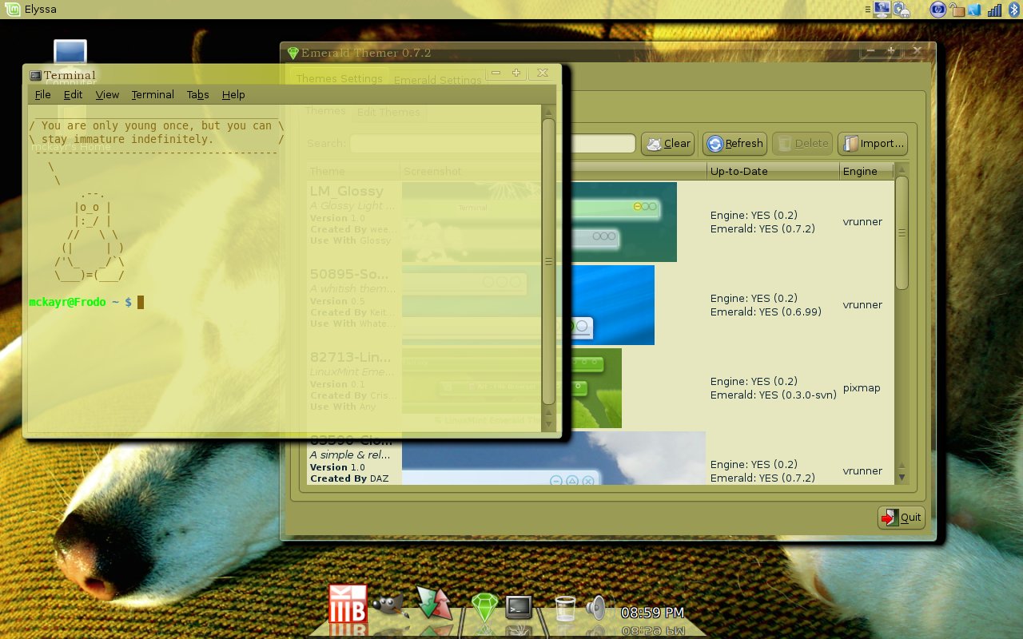Open the Edit menu in Terminal
The width and height of the screenshot is (1023, 639).
[x=74, y=94]
